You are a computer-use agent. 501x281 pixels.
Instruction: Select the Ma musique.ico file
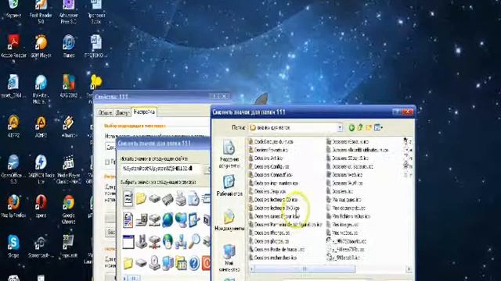click(344, 200)
